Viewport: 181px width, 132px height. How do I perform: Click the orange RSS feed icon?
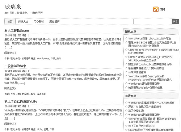click(x=156, y=9)
